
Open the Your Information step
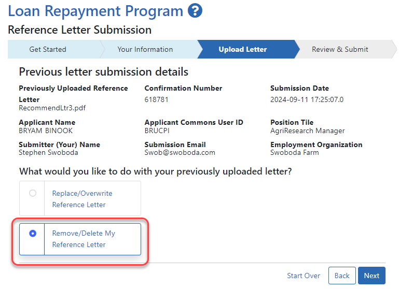145,50
